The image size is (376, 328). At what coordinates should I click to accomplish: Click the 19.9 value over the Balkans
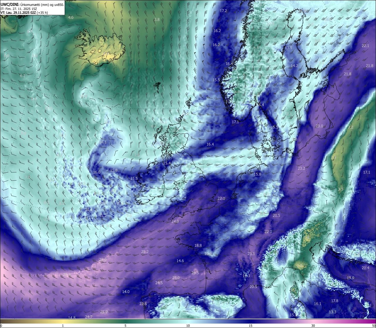tap(350, 278)
